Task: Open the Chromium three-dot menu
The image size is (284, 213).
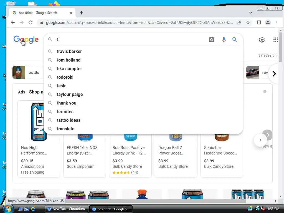Action: click(277, 22)
